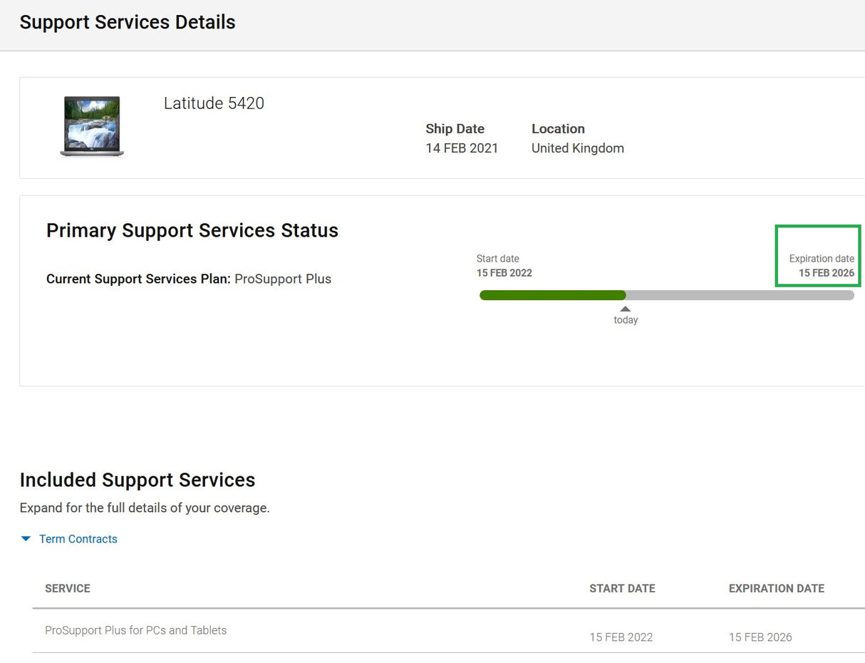This screenshot has height=663, width=865.
Task: Select the Latitude 5420 product name
Action: tap(214, 103)
